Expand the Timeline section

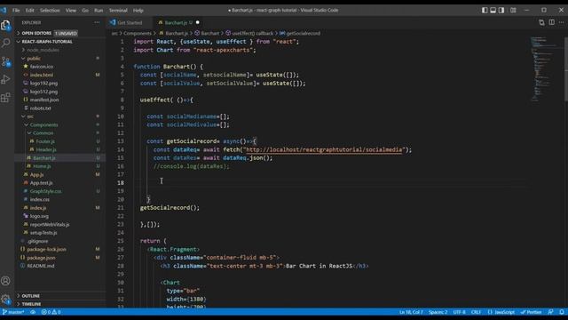(x=59, y=304)
